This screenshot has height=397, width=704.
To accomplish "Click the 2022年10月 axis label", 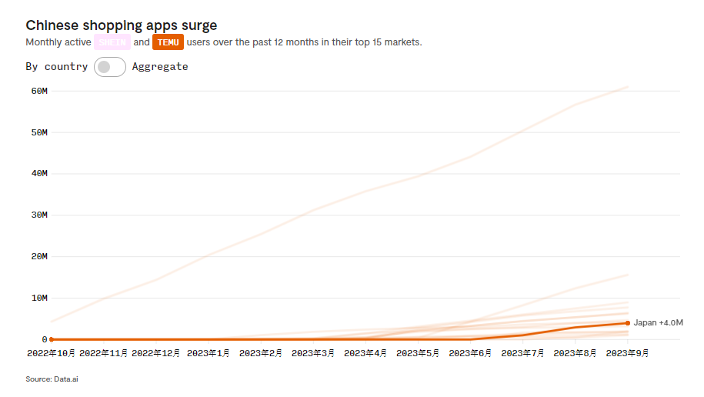I will pos(52,353).
